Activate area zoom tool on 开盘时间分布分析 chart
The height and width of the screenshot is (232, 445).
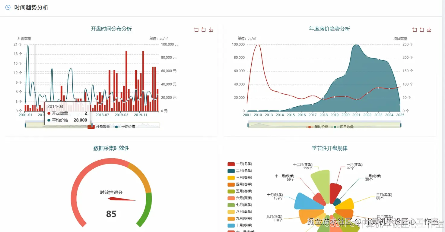pos(196,30)
